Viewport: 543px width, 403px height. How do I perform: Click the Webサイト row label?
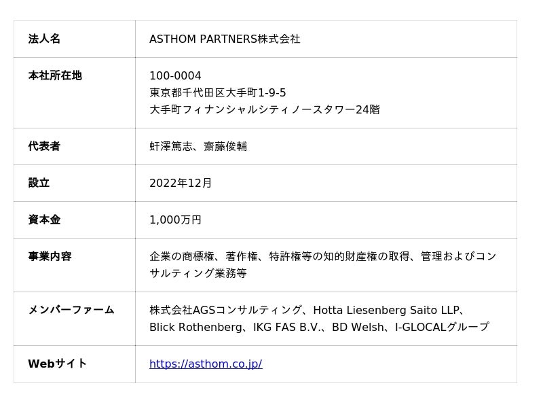click(58, 364)
